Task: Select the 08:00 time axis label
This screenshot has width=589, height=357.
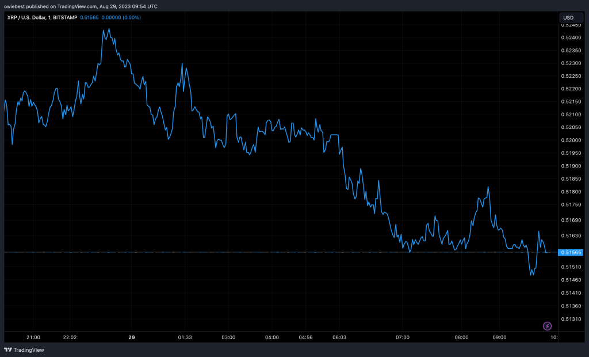Action: pos(461,337)
